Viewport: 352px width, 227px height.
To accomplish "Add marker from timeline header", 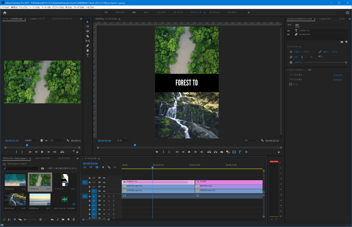I will coord(103,167).
